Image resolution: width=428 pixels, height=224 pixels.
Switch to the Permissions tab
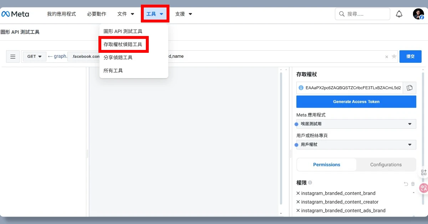(327, 164)
